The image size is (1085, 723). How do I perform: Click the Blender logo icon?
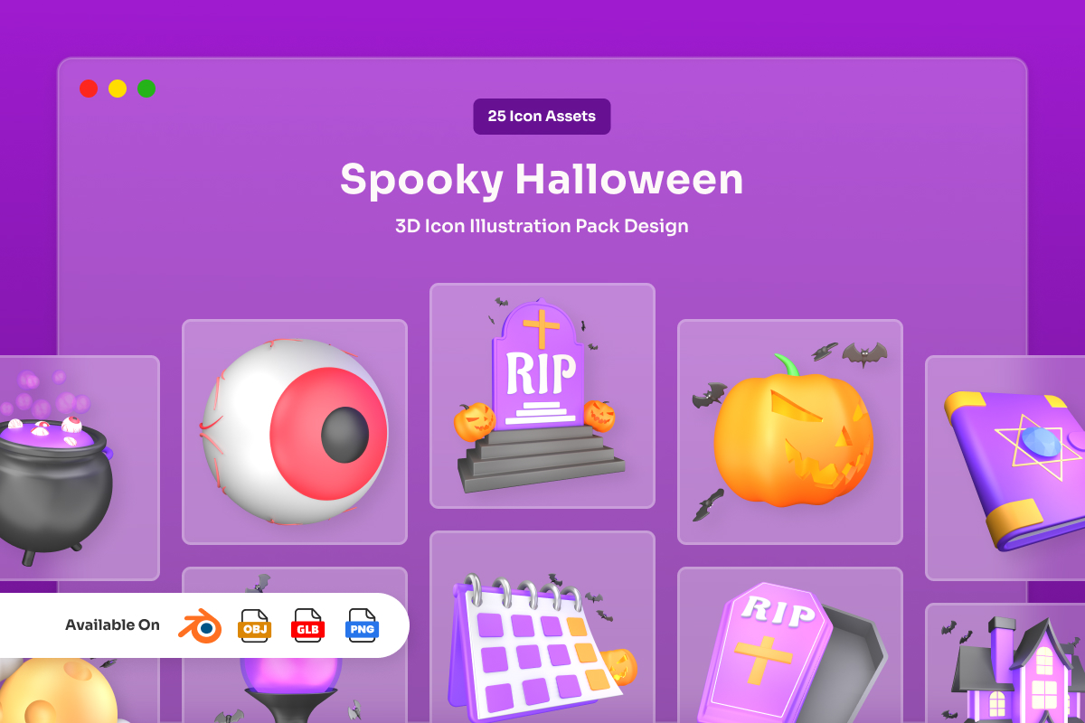[x=200, y=625]
